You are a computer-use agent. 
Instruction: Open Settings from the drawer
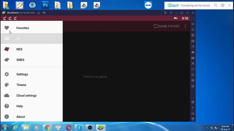pyautogui.click(x=31, y=74)
